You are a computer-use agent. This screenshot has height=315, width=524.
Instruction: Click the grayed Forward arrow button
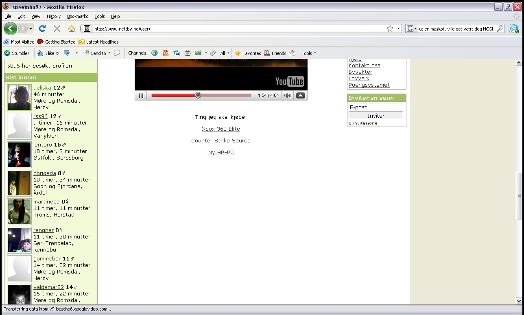[22, 28]
